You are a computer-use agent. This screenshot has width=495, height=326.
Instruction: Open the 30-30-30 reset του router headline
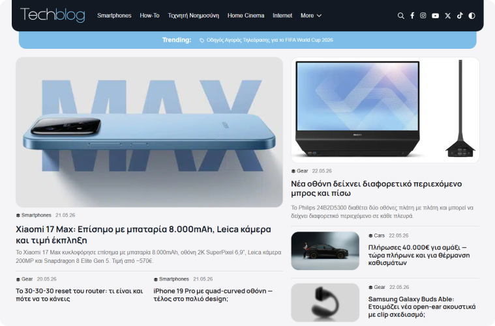[79, 295]
